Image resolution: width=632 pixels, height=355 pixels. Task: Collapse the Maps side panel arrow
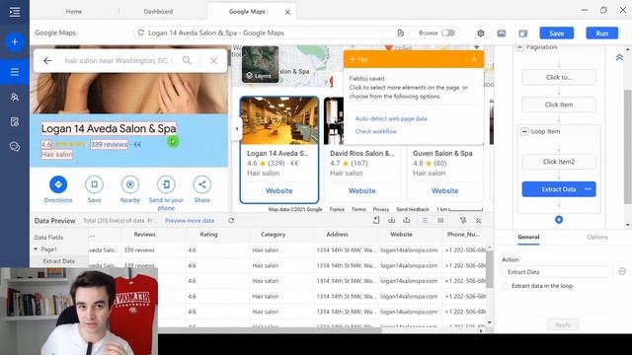(x=237, y=129)
